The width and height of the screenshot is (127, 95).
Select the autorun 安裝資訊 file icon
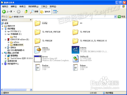click(38, 50)
